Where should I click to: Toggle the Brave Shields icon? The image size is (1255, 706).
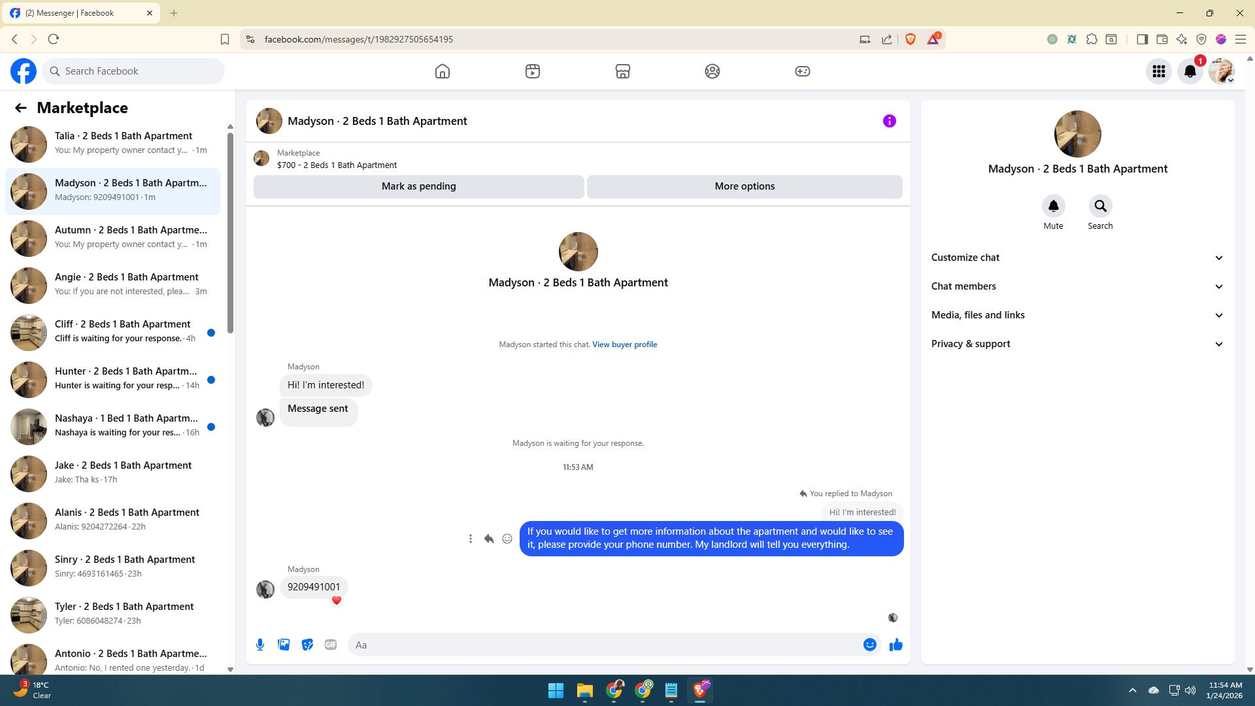[911, 39]
